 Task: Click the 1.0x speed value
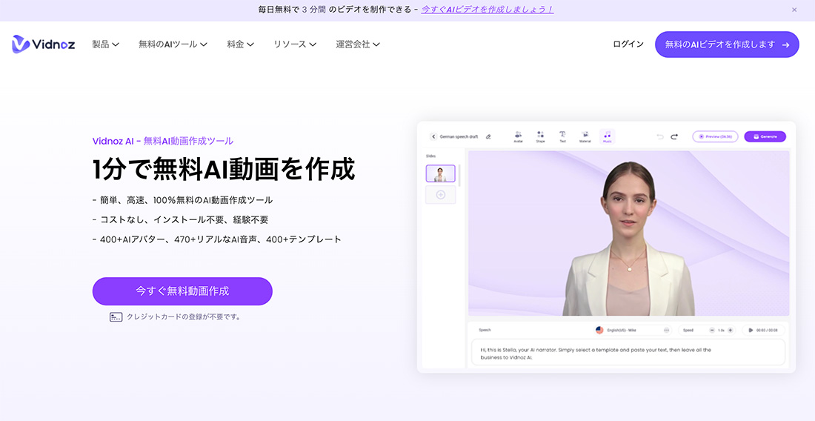(721, 330)
